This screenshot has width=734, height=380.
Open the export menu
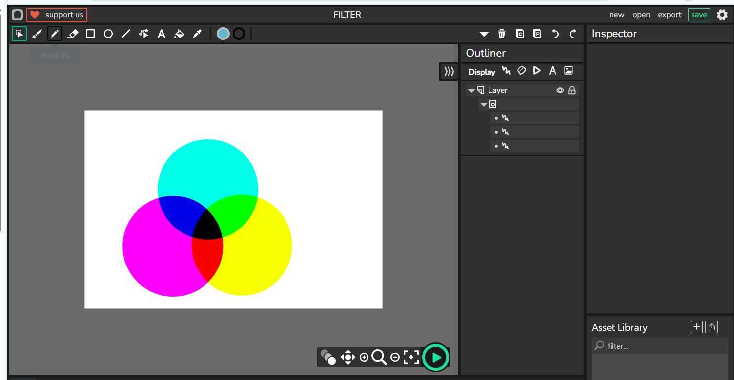click(670, 15)
